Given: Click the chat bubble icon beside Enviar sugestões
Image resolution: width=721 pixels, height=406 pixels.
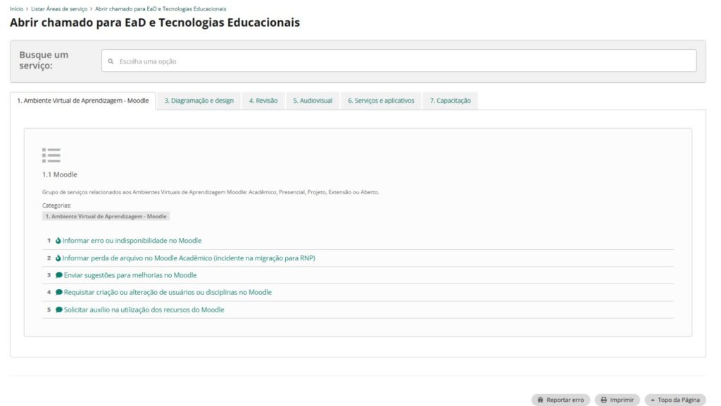Looking at the screenshot, I should 59,275.
